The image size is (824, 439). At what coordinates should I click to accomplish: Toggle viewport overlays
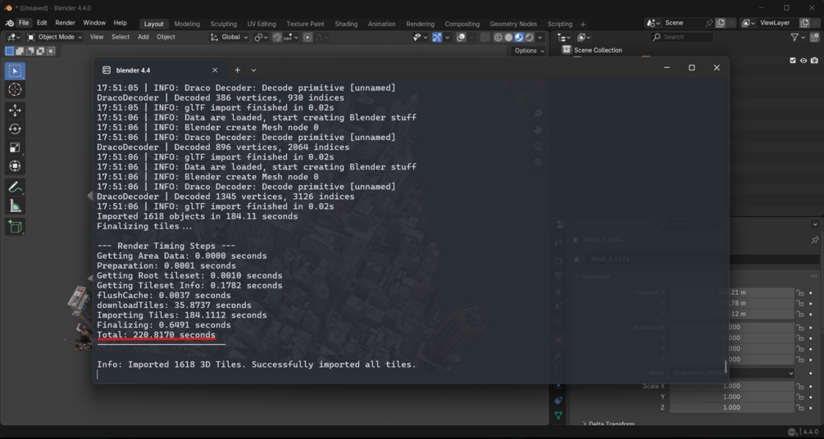(461, 38)
